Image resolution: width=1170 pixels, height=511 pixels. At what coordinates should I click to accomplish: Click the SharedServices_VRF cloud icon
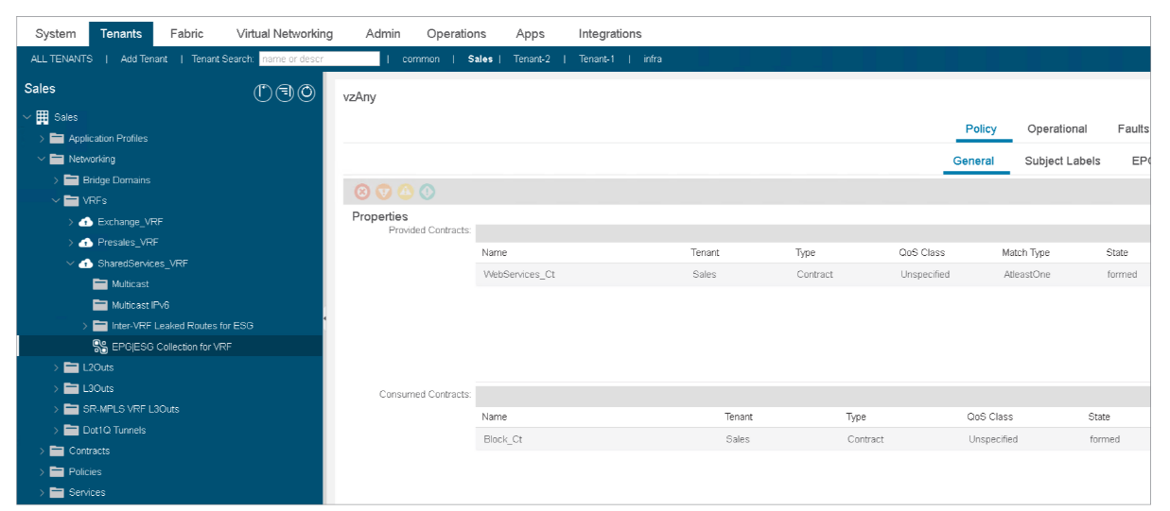tap(86, 263)
